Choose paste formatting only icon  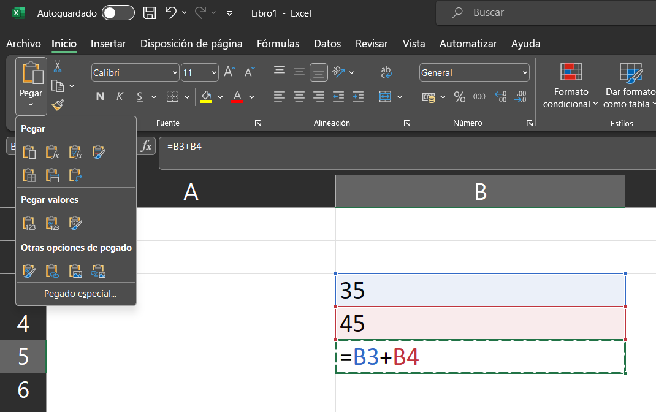tap(29, 270)
